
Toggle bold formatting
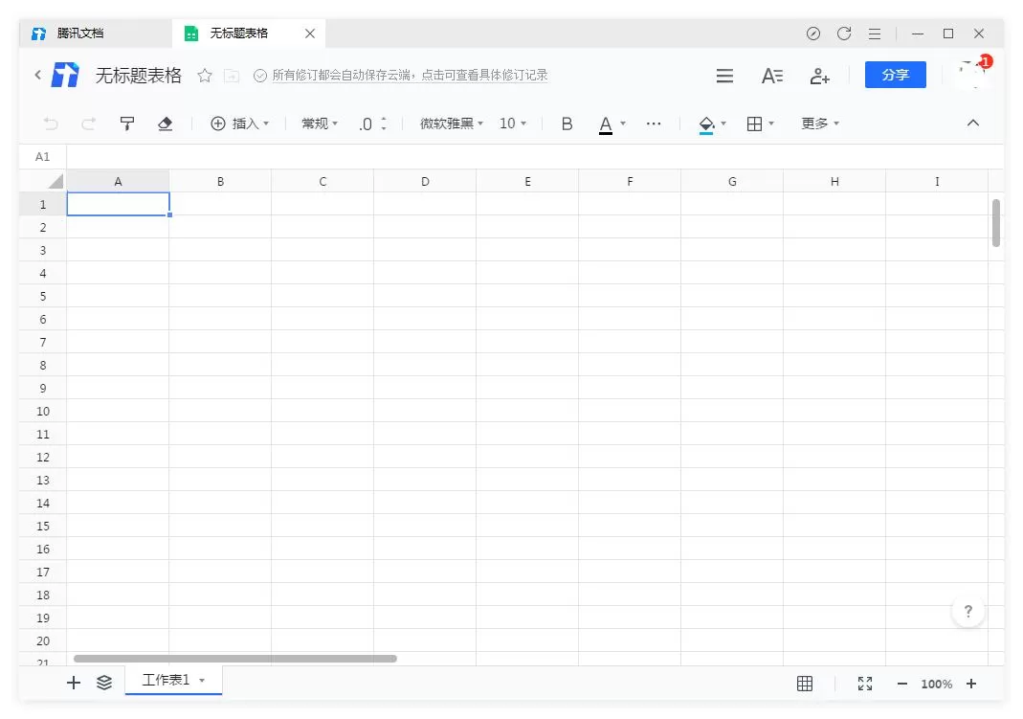(567, 124)
